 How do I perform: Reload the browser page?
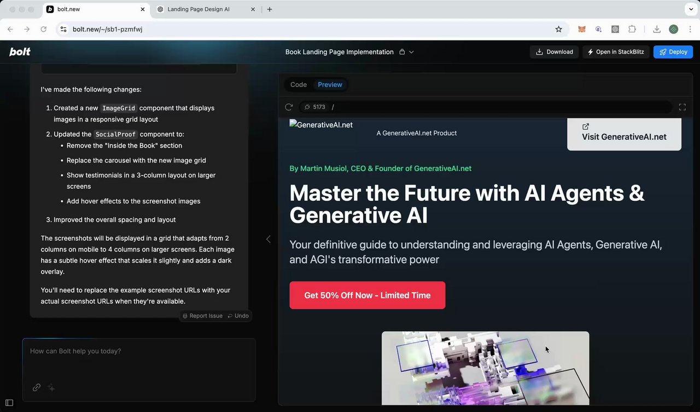click(44, 29)
